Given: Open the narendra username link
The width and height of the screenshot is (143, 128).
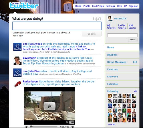Looking at the screenshot, I should [120, 18].
